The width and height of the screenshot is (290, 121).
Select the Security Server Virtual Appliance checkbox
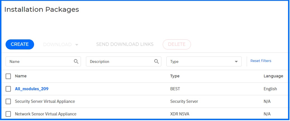coord(8,101)
